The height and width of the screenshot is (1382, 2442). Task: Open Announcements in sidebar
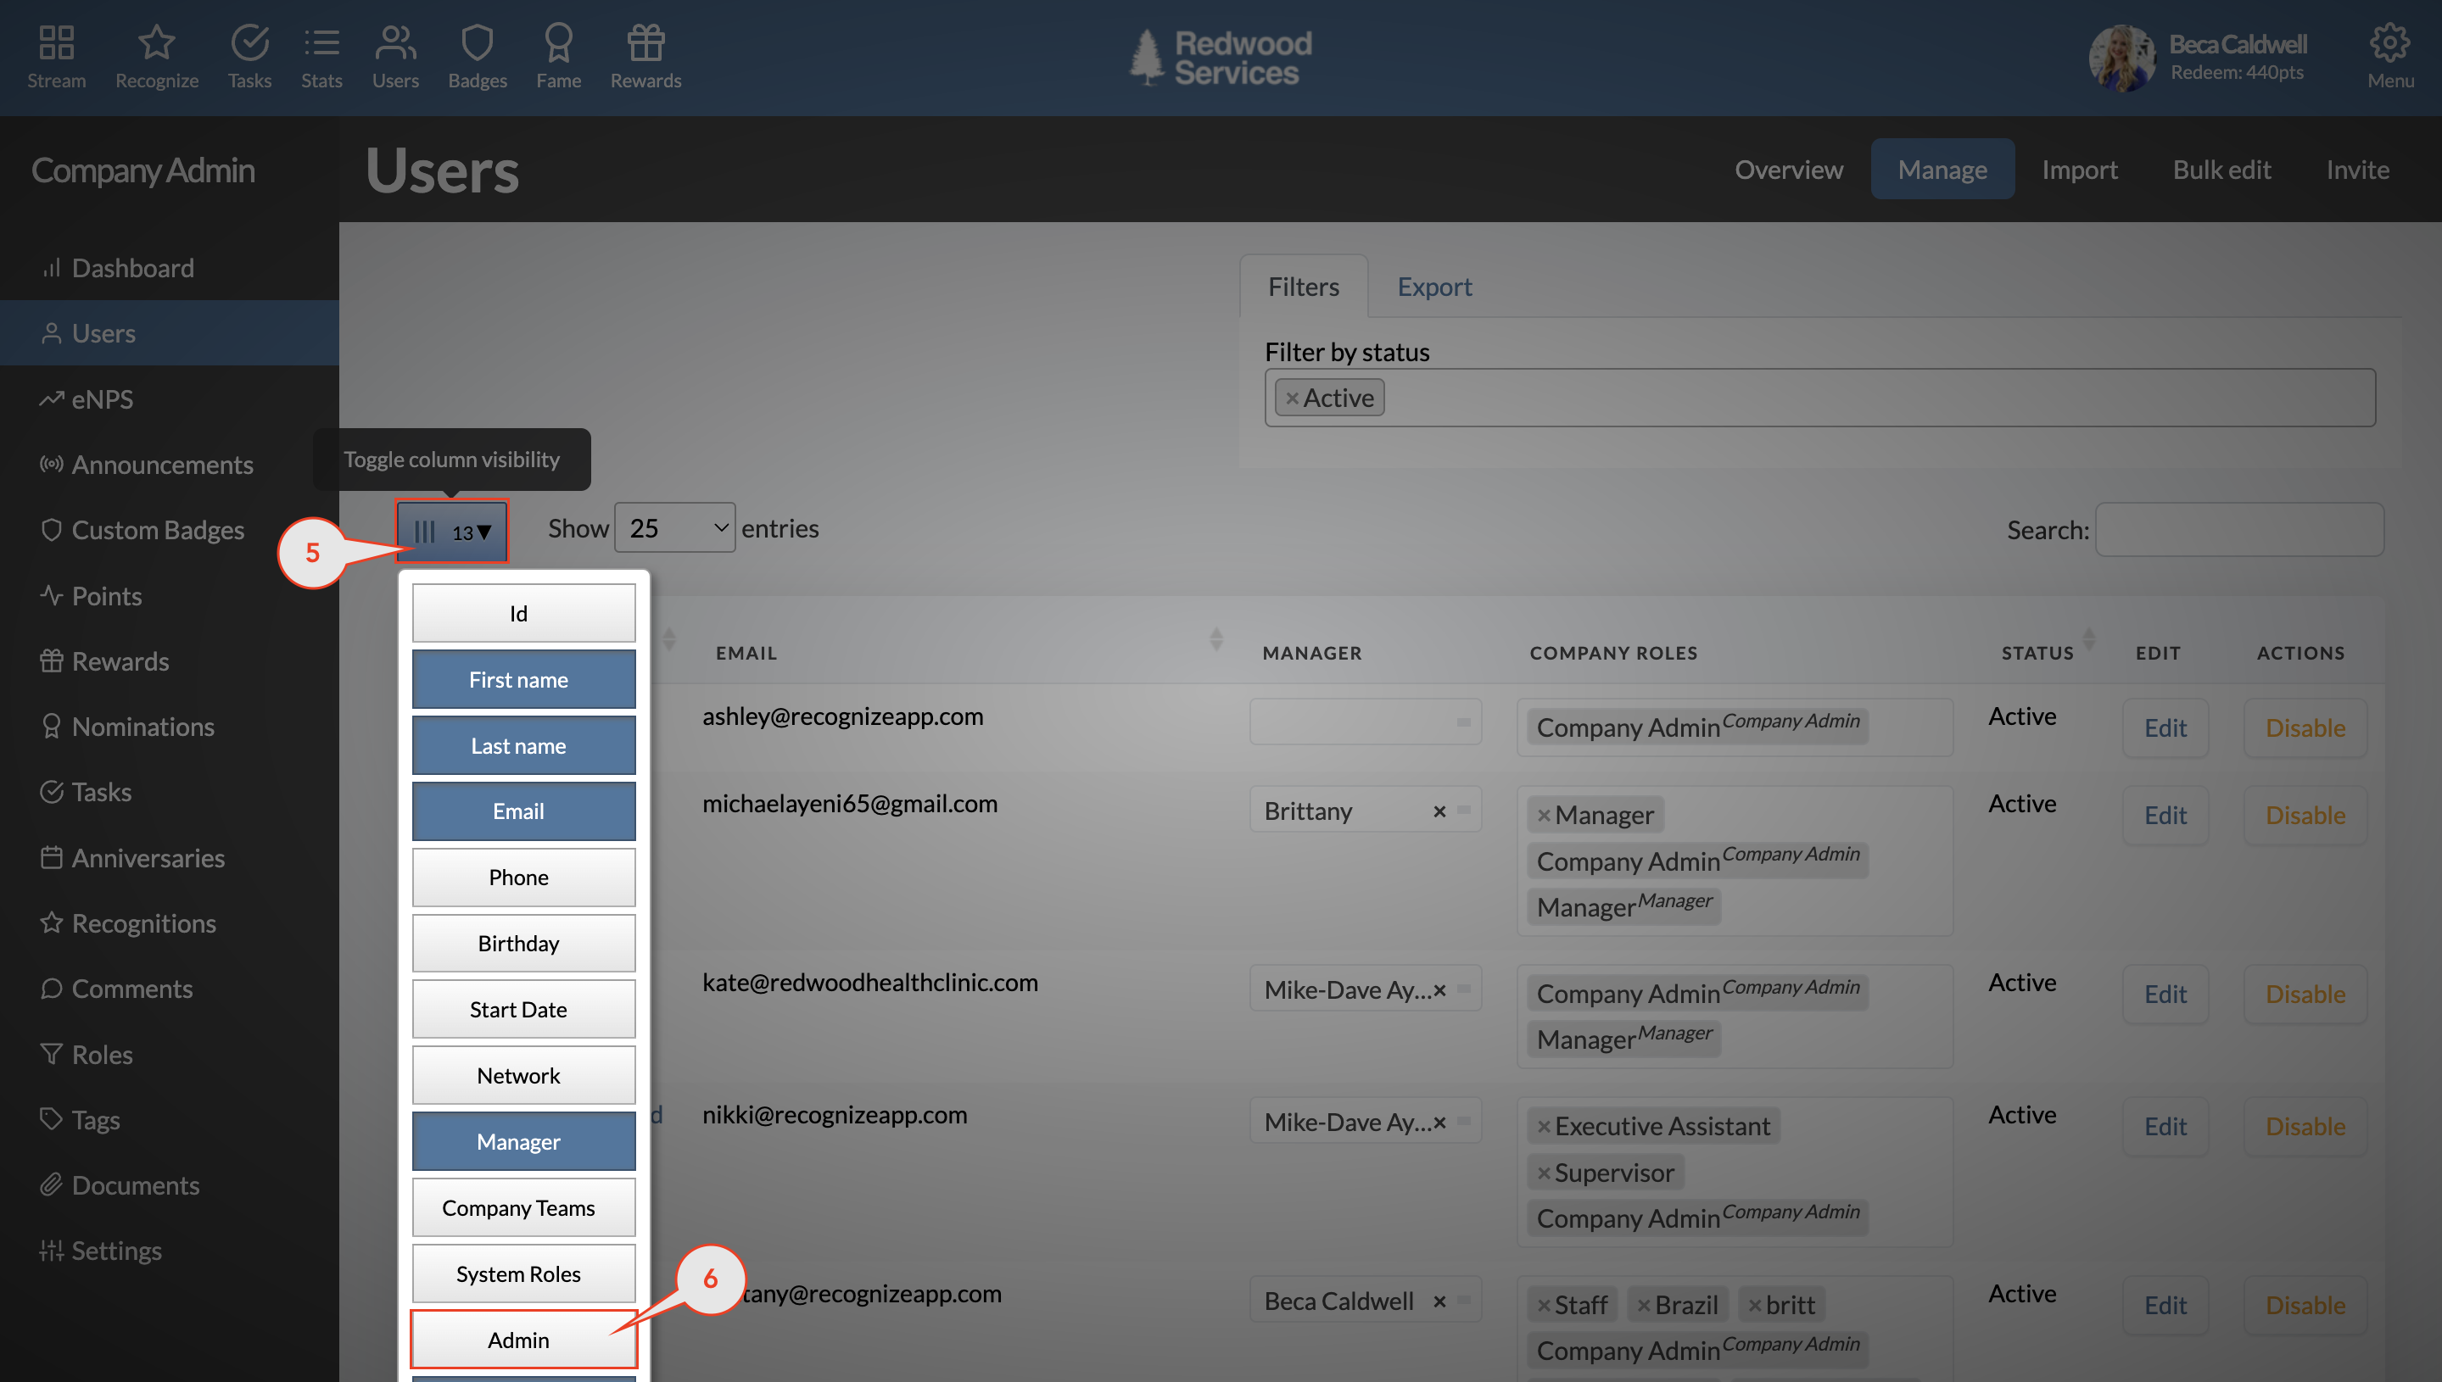[x=169, y=464]
